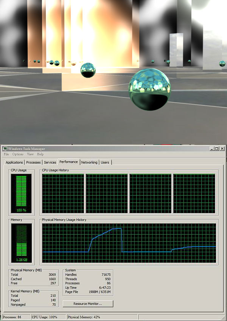Image resolution: width=227 pixels, height=321 pixels.
Task: Click the Handles value 71675
Action: click(x=106, y=275)
